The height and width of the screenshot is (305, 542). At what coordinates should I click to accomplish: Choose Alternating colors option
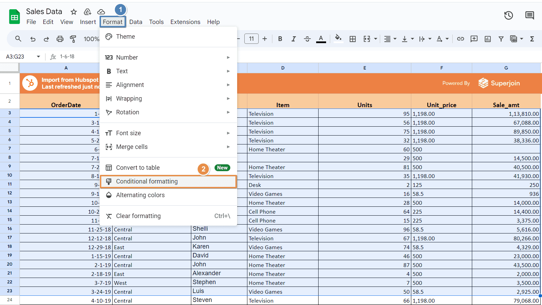[x=168, y=195]
